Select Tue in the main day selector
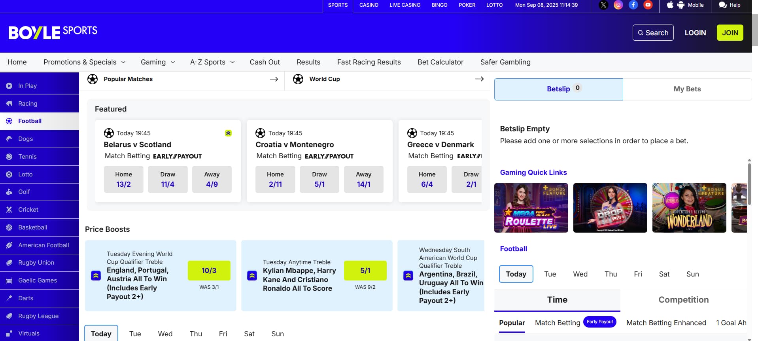The height and width of the screenshot is (341, 758). coord(135,334)
